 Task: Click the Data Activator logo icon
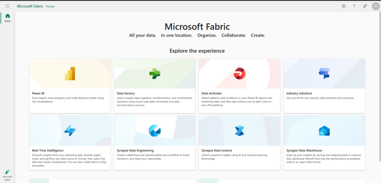pos(239,73)
